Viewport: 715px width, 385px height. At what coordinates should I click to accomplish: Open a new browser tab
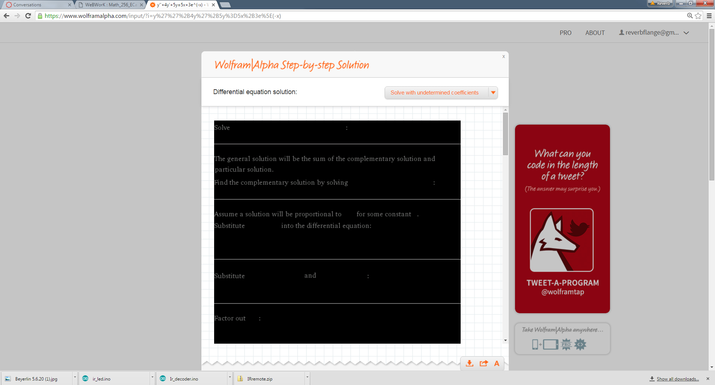click(x=225, y=5)
